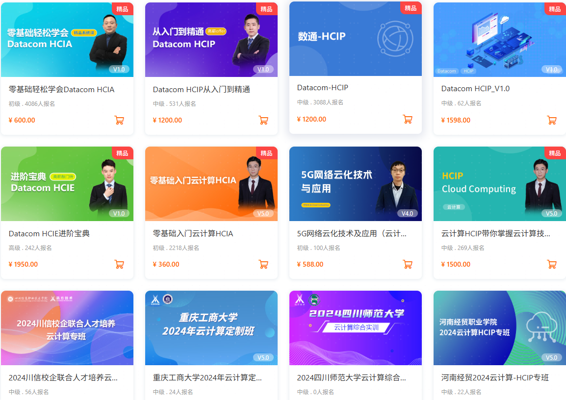Open the 2024四川师范大学 云计算综合实训 banner
This screenshot has height=400, width=566.
[356, 328]
